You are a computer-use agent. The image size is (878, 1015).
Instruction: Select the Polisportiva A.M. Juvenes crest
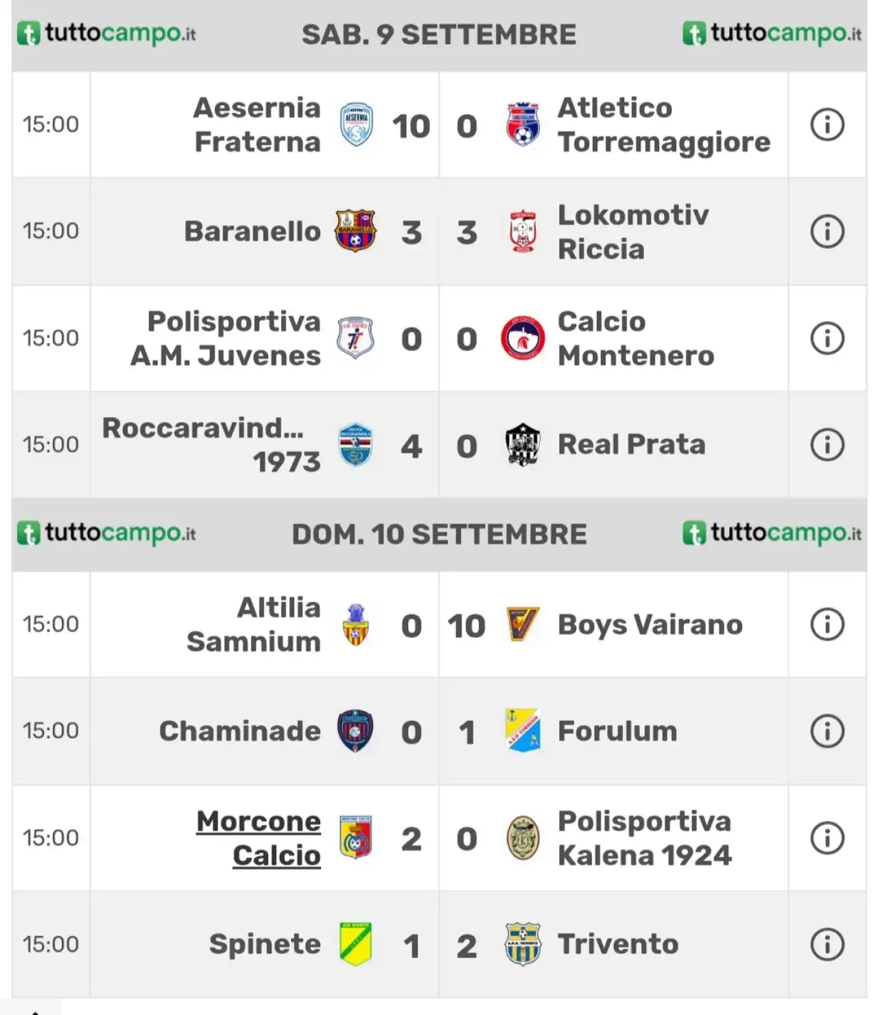click(355, 338)
